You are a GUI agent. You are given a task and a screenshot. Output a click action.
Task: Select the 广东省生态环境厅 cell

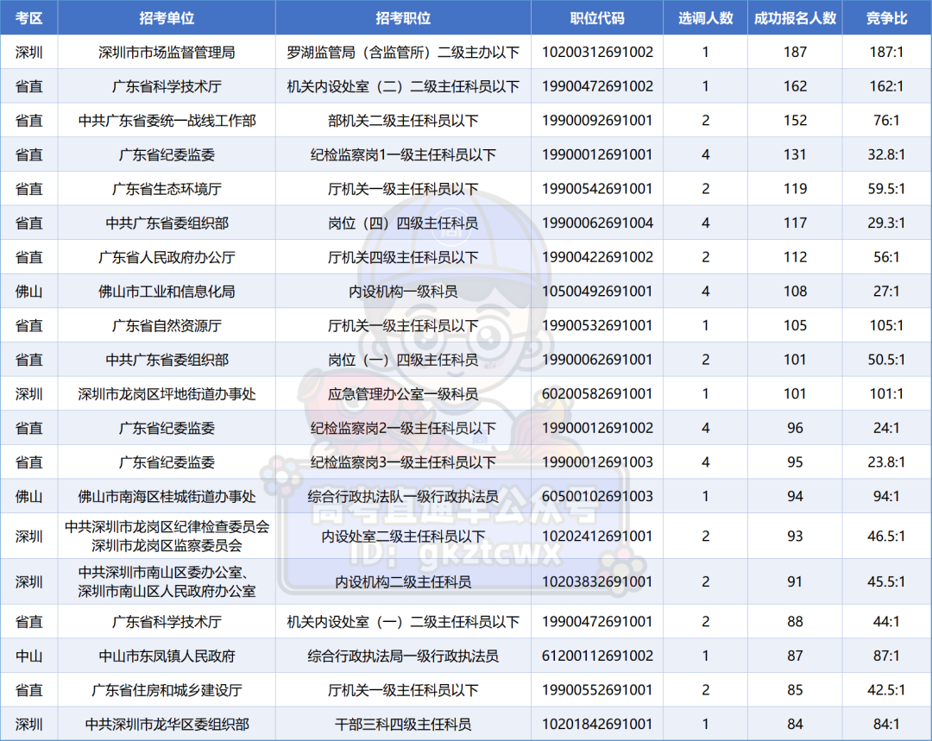click(167, 189)
